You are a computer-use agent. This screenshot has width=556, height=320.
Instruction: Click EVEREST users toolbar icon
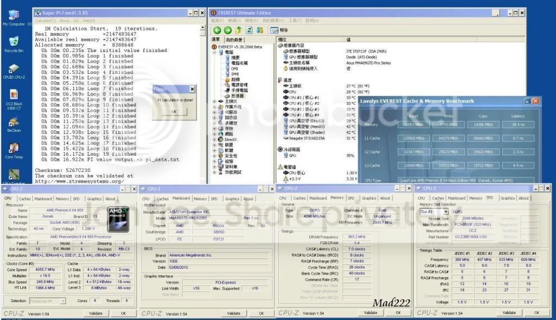[x=260, y=30]
